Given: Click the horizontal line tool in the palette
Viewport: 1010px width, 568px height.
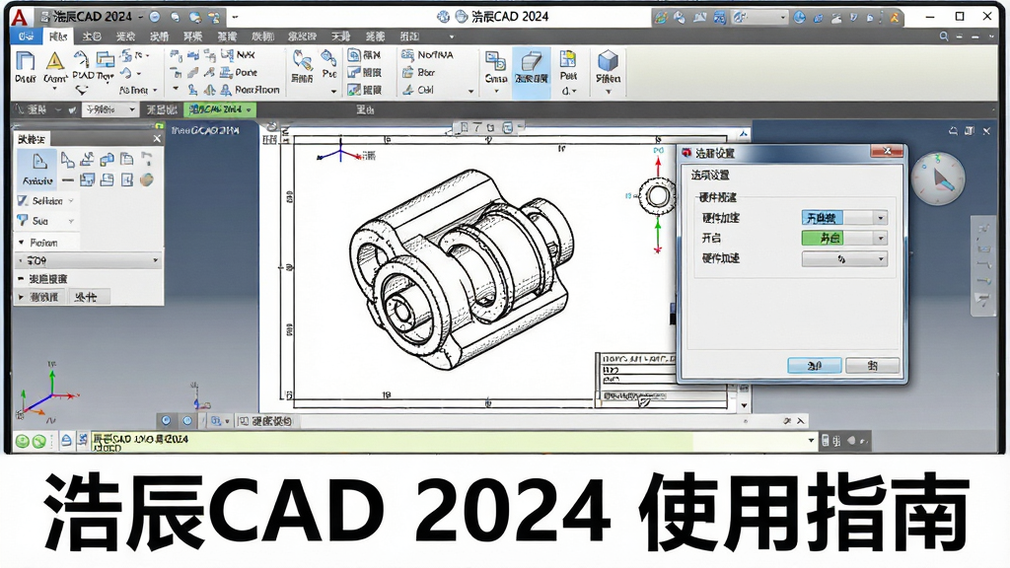Looking at the screenshot, I should point(68,180).
